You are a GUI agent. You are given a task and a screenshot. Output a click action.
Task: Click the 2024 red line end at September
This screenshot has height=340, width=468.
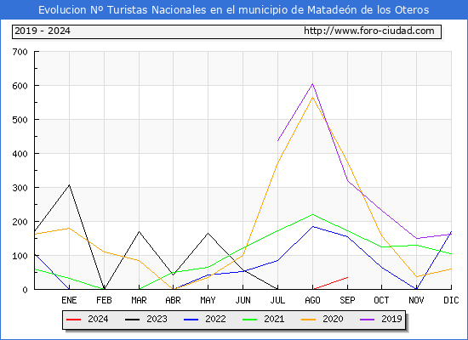[347, 277]
